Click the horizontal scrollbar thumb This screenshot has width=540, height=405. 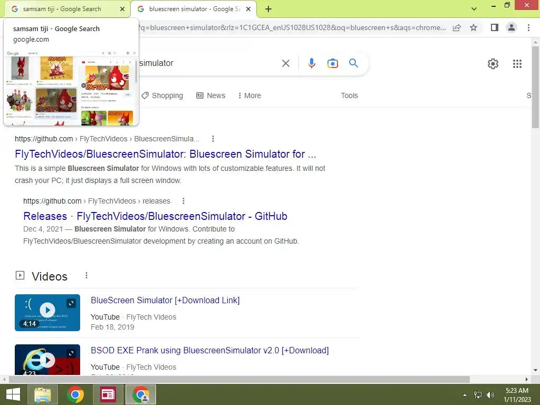239,380
